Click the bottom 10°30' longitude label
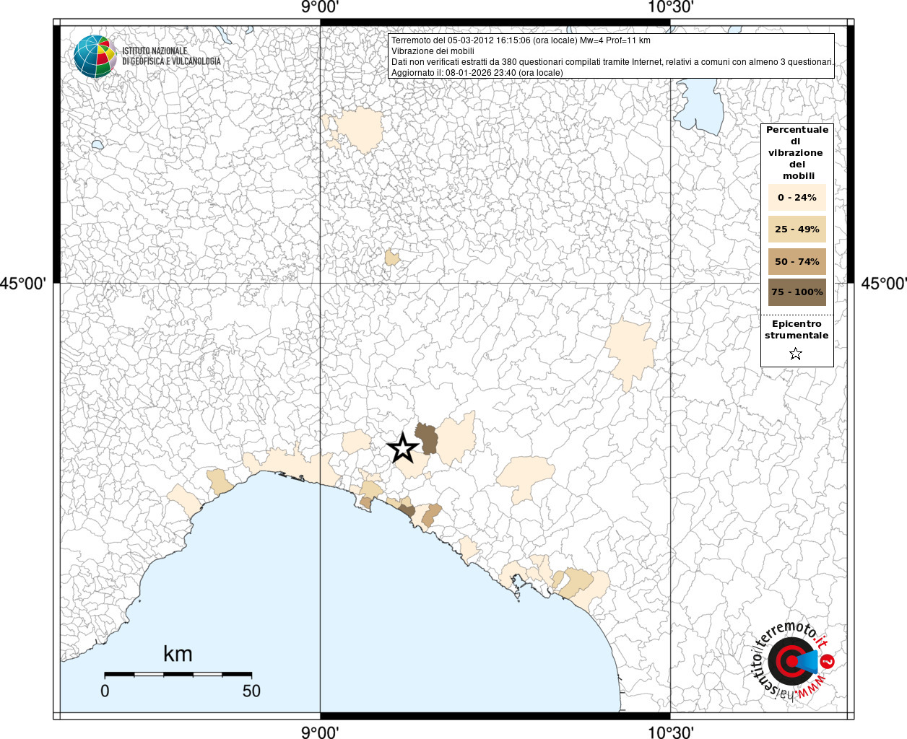 click(x=670, y=732)
